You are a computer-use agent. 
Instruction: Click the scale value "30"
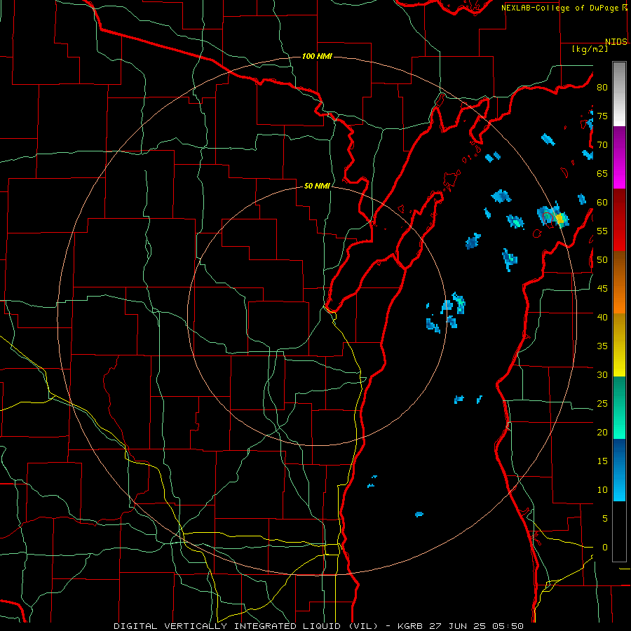(602, 375)
